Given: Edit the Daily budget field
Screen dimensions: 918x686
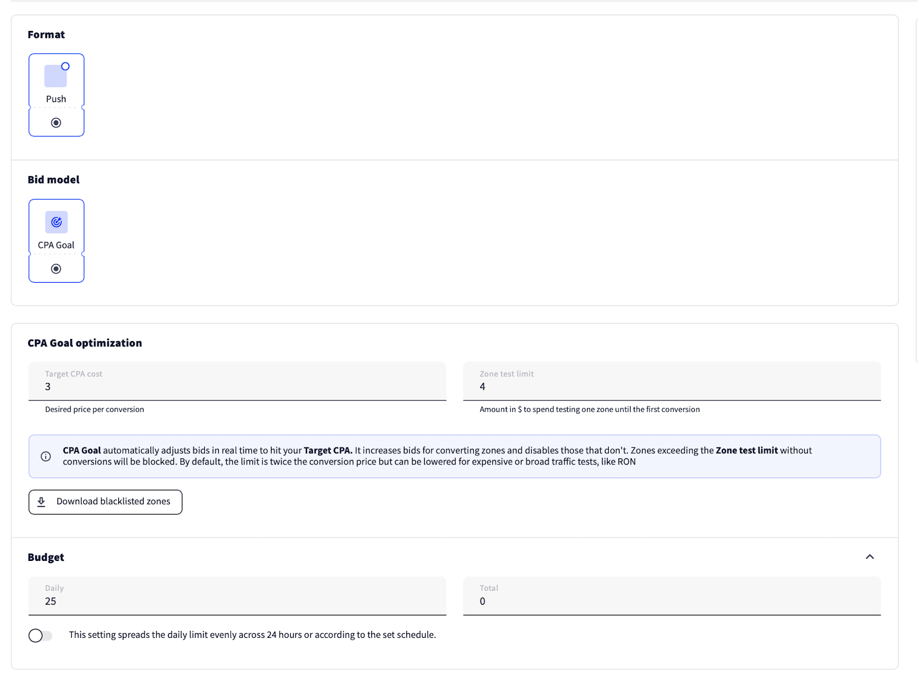Looking at the screenshot, I should [237, 601].
